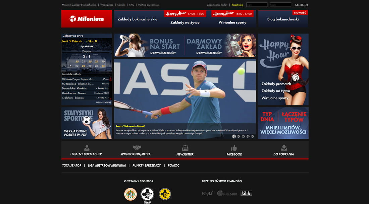Click the login username input field
Screen dimensions: 369x204
257,5
